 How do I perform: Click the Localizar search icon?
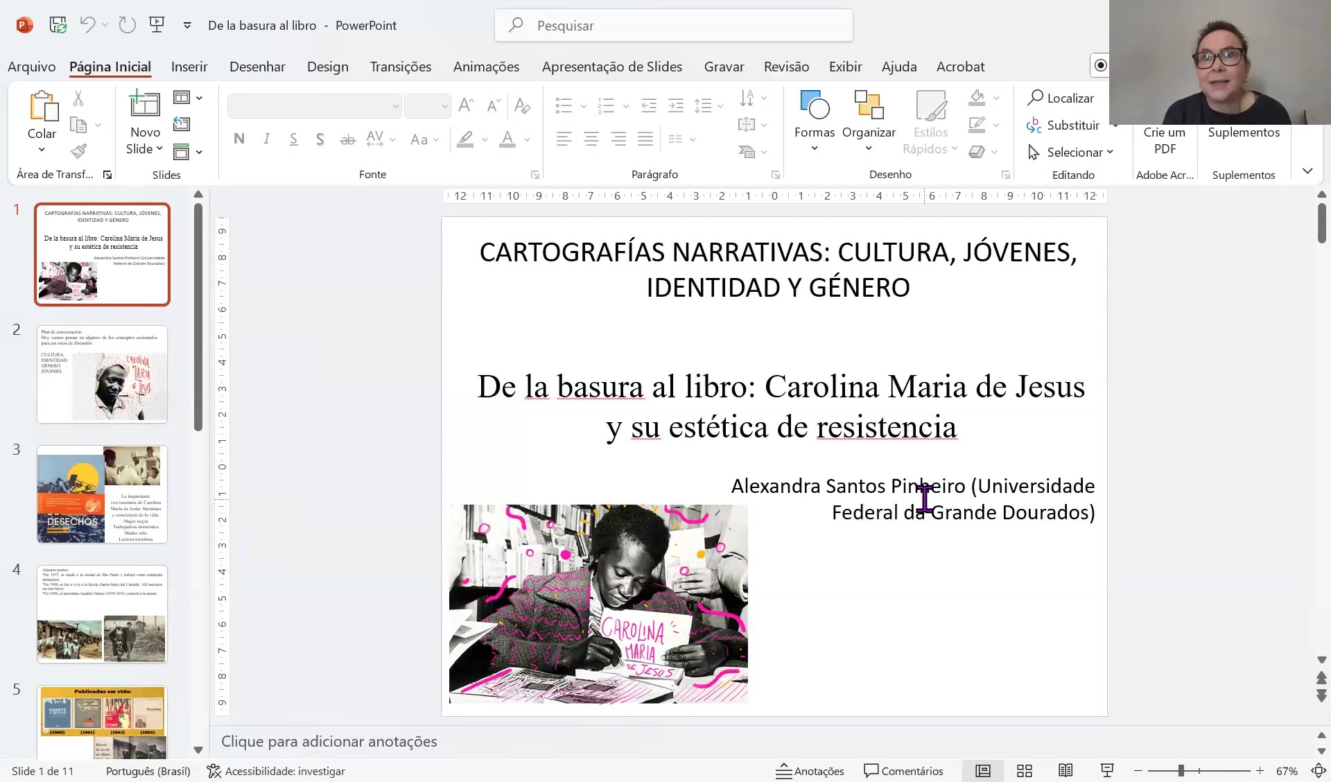pyautogui.click(x=1034, y=98)
